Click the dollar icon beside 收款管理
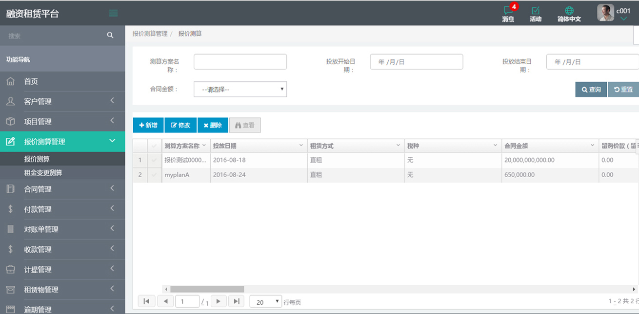This screenshot has width=639, height=314. (10, 249)
